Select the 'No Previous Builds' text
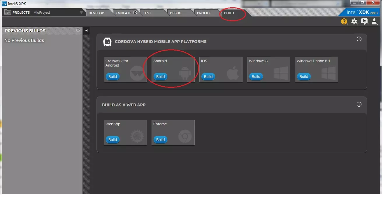The height and width of the screenshot is (197, 383). 24,40
